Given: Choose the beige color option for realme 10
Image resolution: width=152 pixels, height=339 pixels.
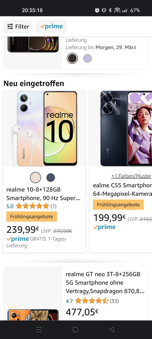Looking at the screenshot, I should coord(35,177).
